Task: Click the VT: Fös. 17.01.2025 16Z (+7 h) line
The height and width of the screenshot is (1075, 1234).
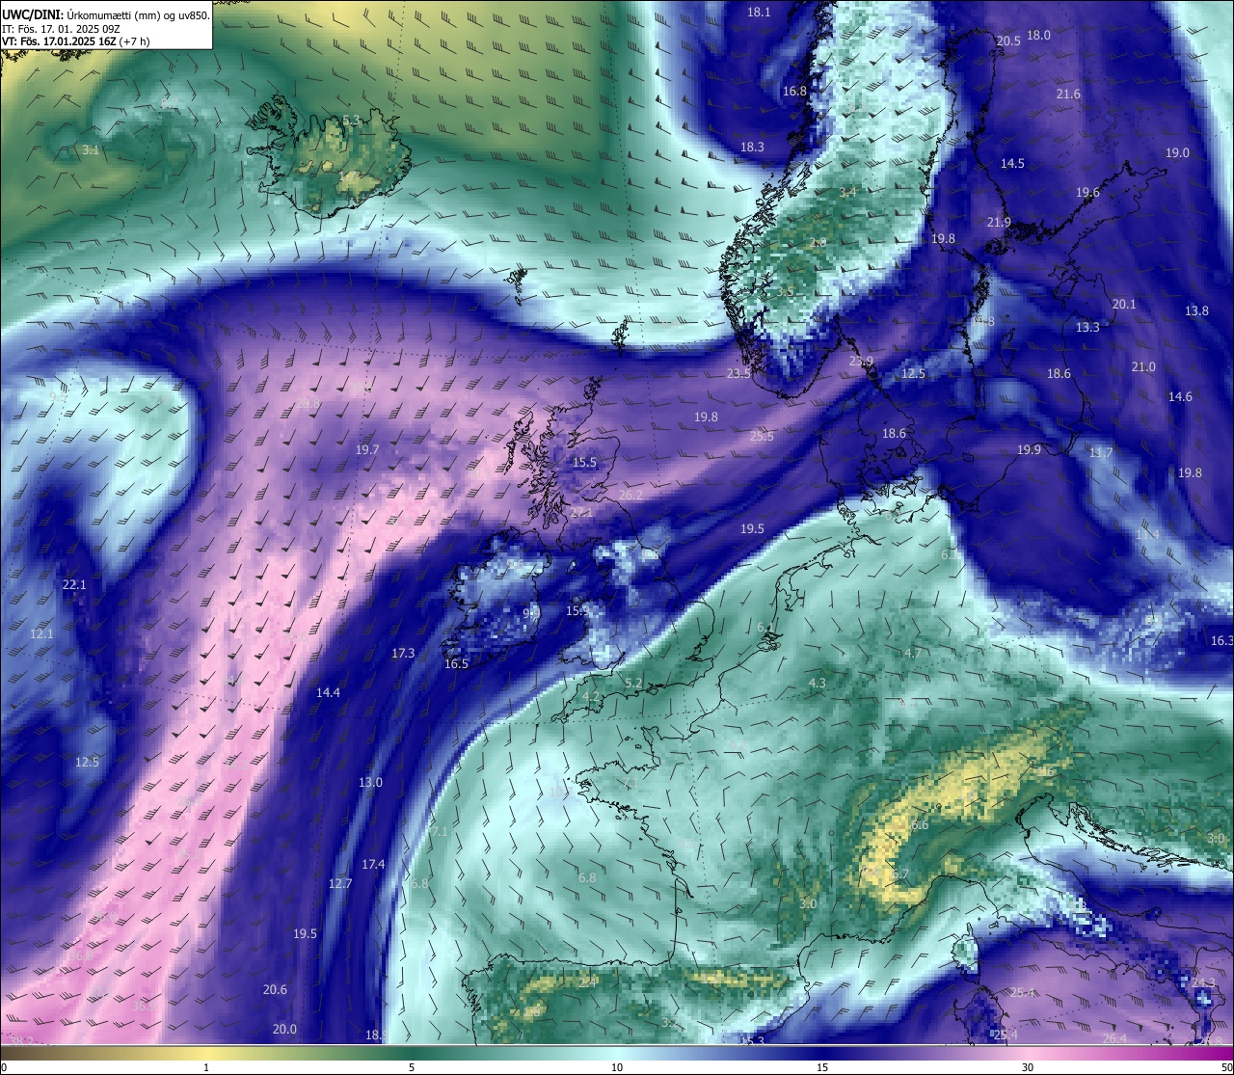Action: 75,41
